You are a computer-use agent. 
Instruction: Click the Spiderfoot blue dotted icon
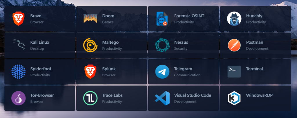coord(18,71)
